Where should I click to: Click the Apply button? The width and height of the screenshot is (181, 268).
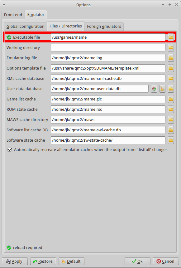[x=15, y=261]
